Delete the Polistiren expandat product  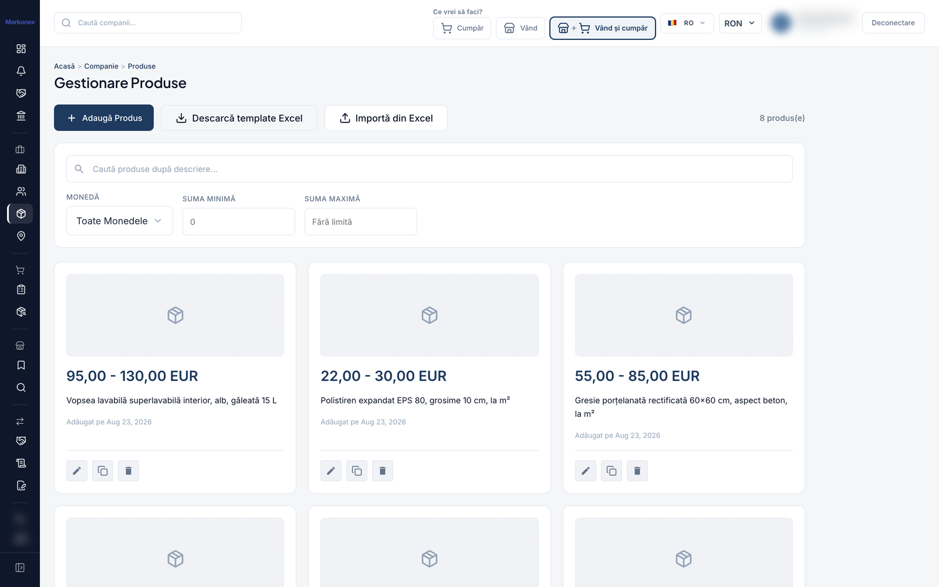point(383,471)
